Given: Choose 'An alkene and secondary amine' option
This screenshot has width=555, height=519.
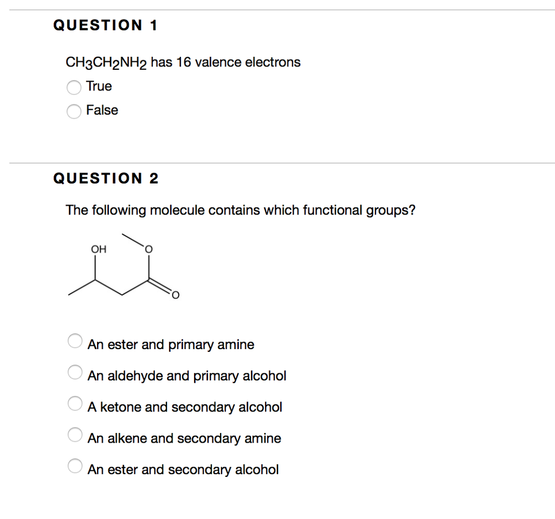Looking at the screenshot, I should 75,435.
